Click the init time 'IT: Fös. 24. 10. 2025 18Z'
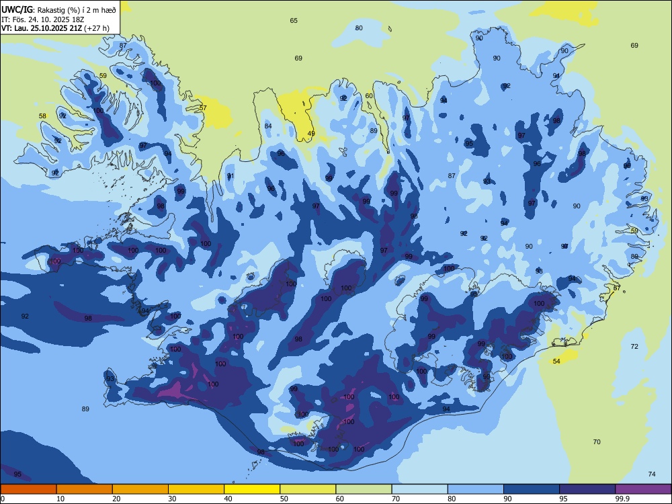This screenshot has width=672, height=504. tap(43, 19)
